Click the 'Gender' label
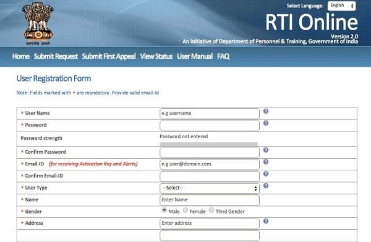 pyautogui.click(x=33, y=212)
